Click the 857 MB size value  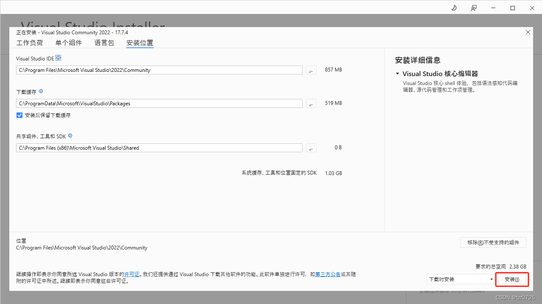(334, 70)
